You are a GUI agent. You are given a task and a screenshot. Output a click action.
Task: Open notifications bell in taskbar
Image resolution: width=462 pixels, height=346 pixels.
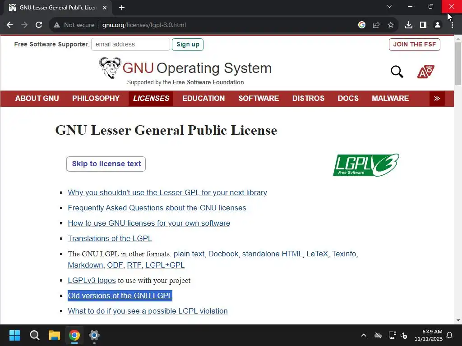450,335
